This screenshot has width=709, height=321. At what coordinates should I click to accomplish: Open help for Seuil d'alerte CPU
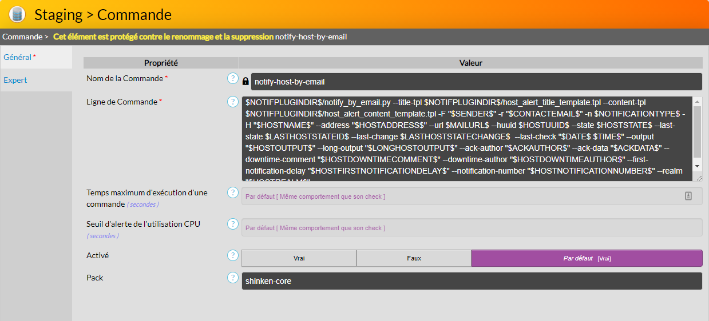point(233,224)
